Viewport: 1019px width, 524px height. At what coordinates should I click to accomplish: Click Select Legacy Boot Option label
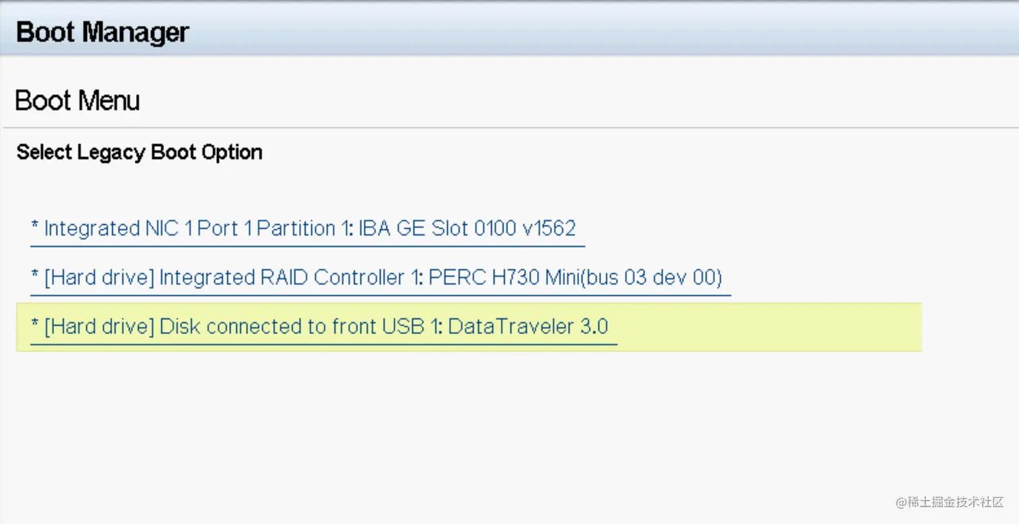[140, 152]
